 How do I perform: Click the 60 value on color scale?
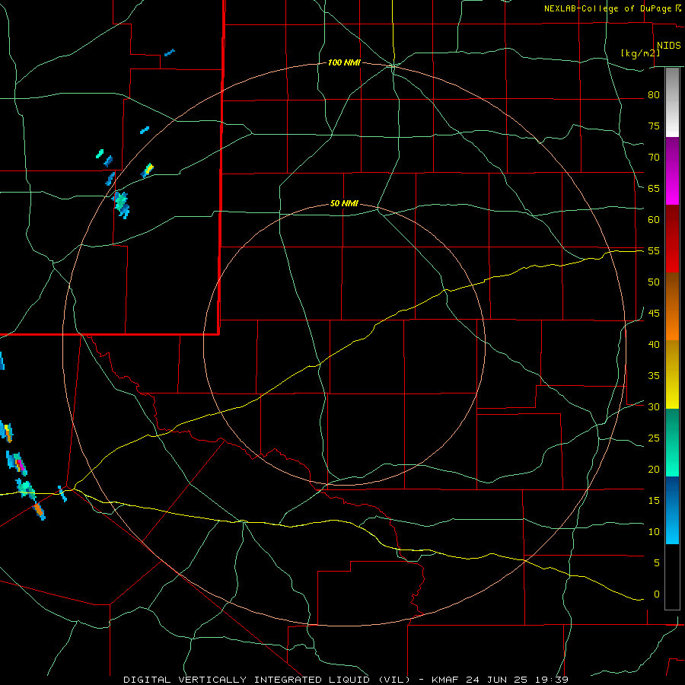point(654,220)
